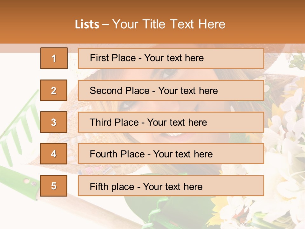The height and width of the screenshot is (229, 305).
Task: Select the white flowers in background
Action: click(x=282, y=156)
